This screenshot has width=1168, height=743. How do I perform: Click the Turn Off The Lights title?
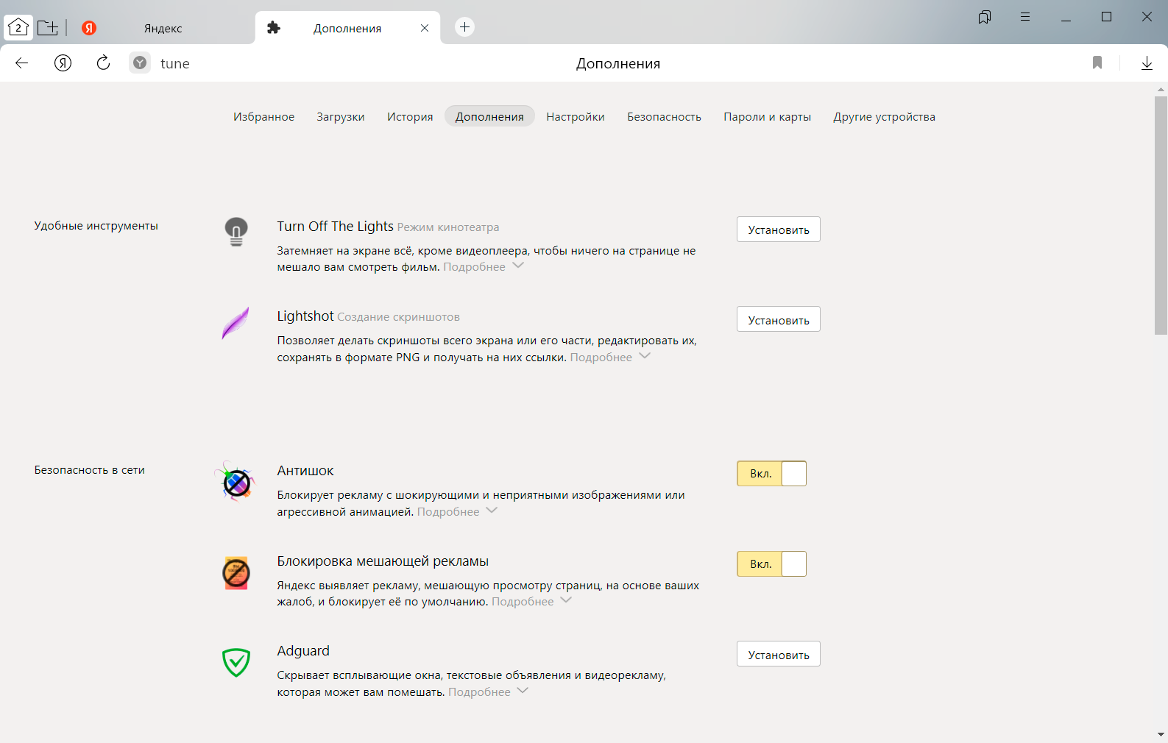(x=336, y=227)
